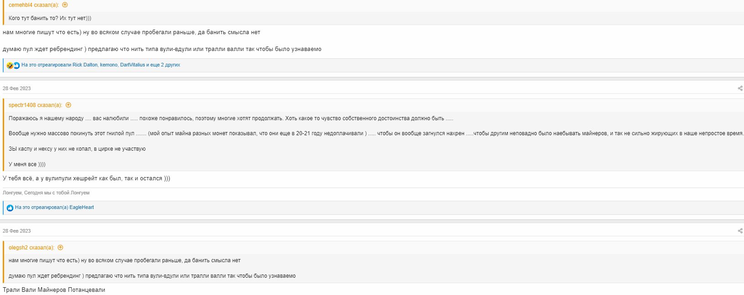This screenshot has height=295, width=744.
Task: Click the like icon before EagleHeart reaction text
Action: tap(10, 208)
